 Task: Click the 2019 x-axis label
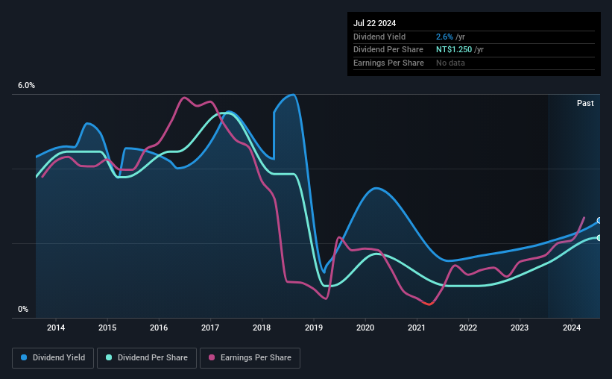(x=314, y=328)
